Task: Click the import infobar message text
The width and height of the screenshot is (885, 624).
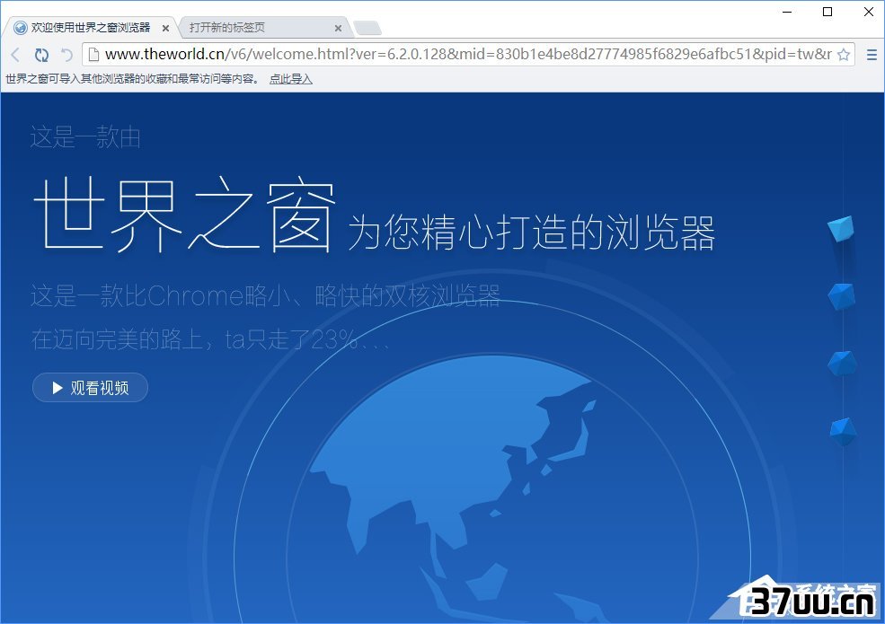Action: 132,79
